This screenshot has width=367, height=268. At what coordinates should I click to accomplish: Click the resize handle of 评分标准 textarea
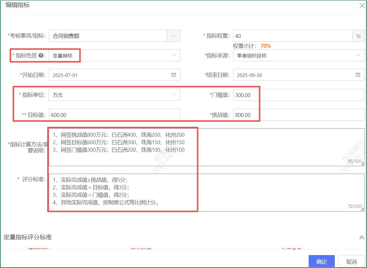(362, 209)
